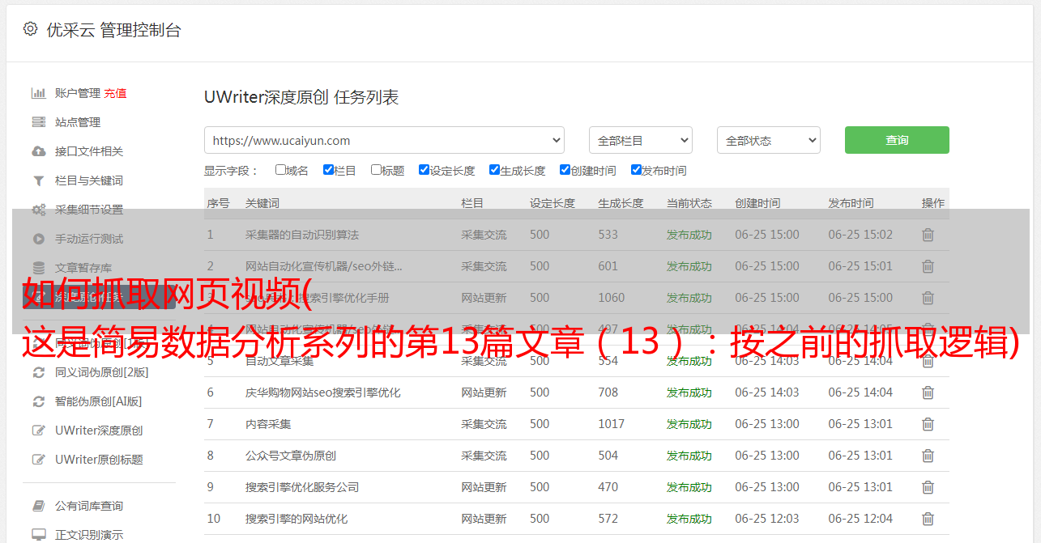
Task: Open the site URL dropdown
Action: tap(384, 140)
